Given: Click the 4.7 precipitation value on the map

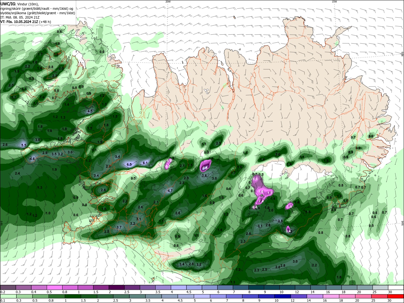Looking at the screenshot, I should click(x=170, y=191).
